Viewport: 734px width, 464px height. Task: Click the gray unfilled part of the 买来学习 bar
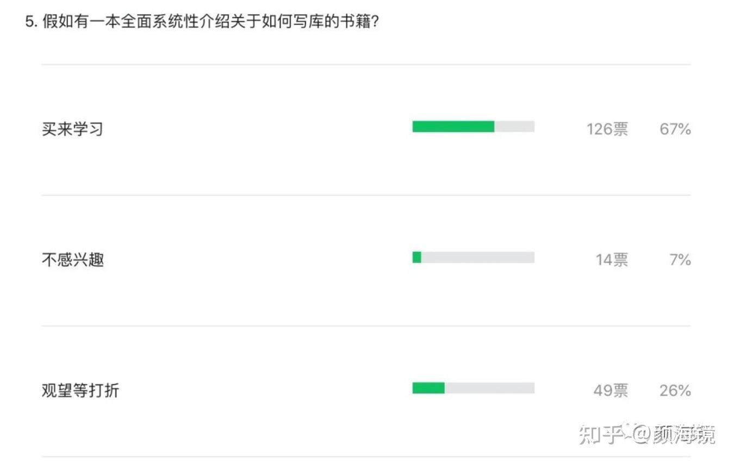pos(514,127)
